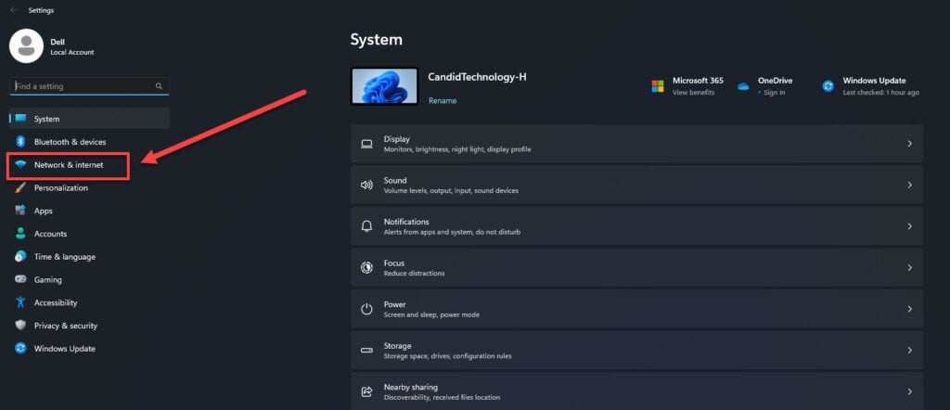This screenshot has height=410, width=950.
Task: Click into Find a setting box
Action: coord(90,86)
